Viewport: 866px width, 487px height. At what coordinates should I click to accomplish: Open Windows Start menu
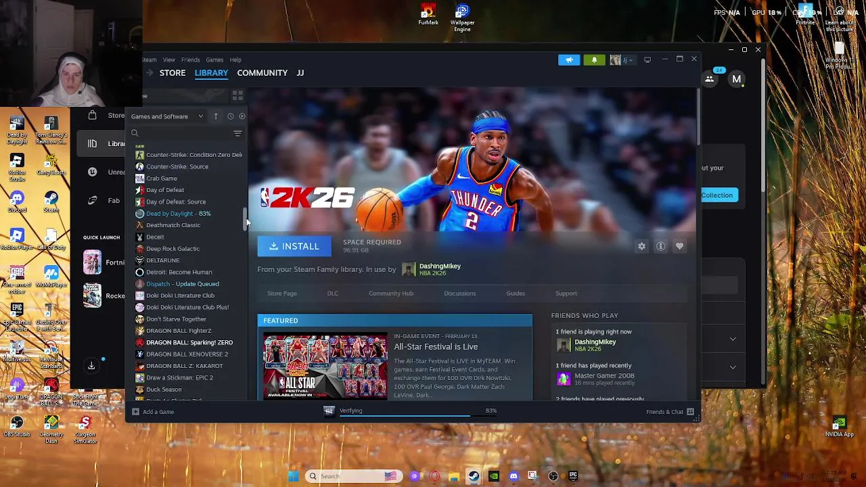click(x=293, y=476)
